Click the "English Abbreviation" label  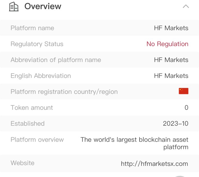click(41, 76)
